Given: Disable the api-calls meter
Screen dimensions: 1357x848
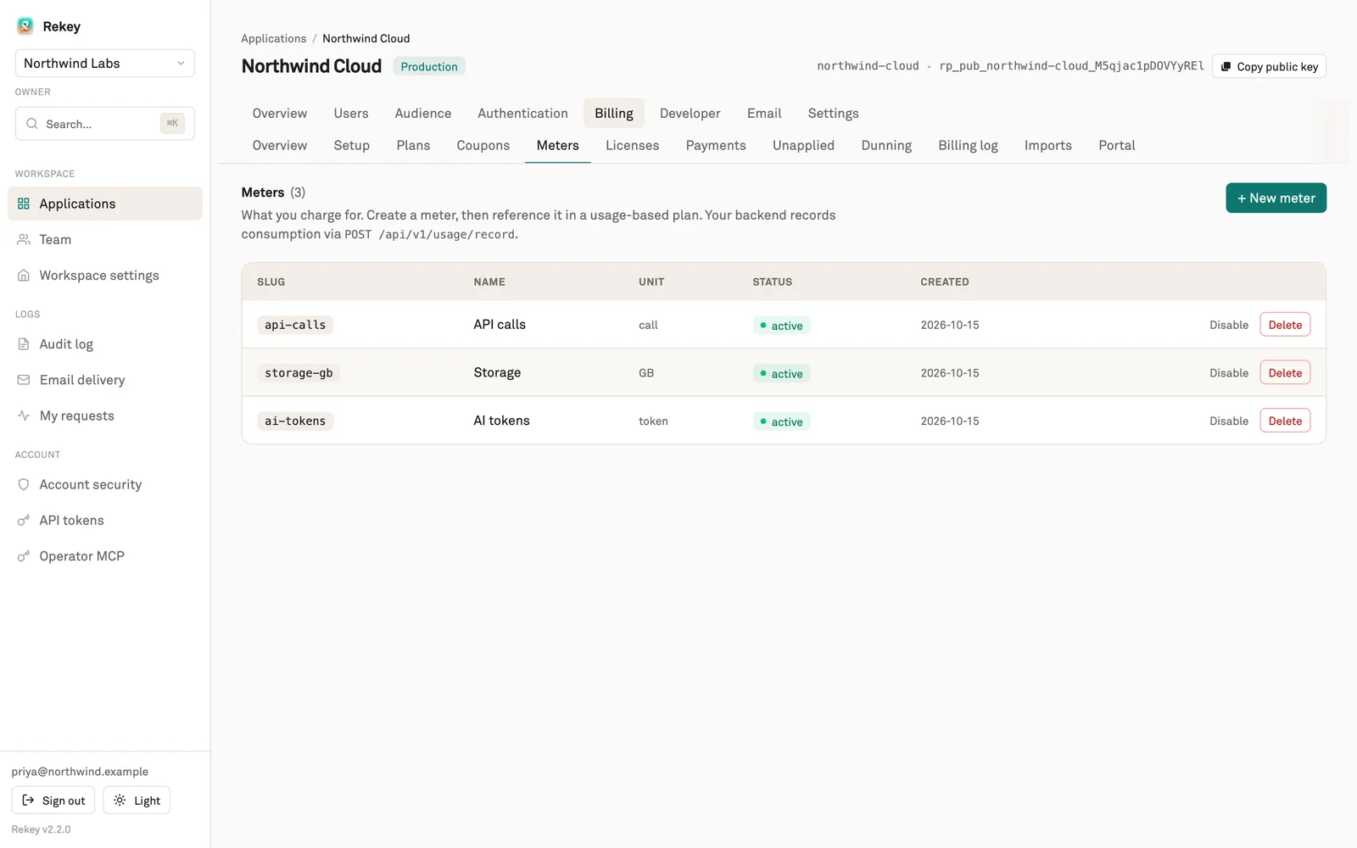Looking at the screenshot, I should (1229, 325).
